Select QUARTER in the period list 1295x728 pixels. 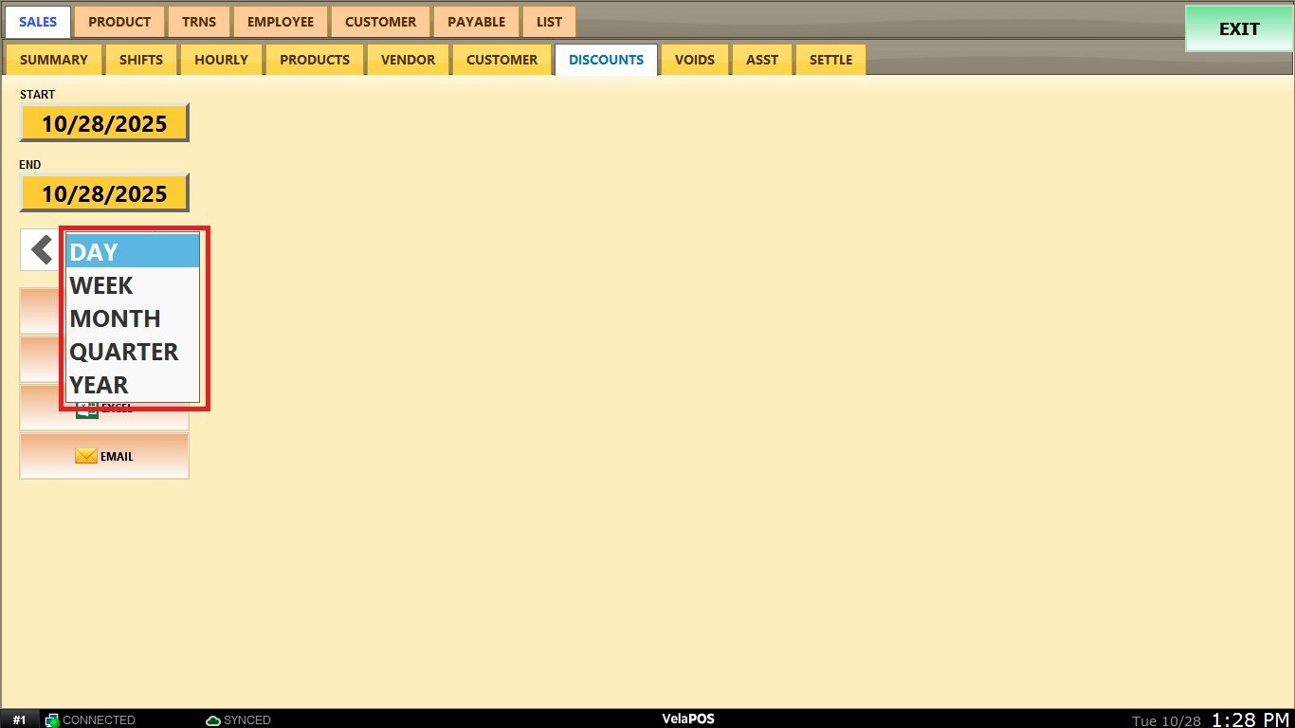[x=133, y=352]
